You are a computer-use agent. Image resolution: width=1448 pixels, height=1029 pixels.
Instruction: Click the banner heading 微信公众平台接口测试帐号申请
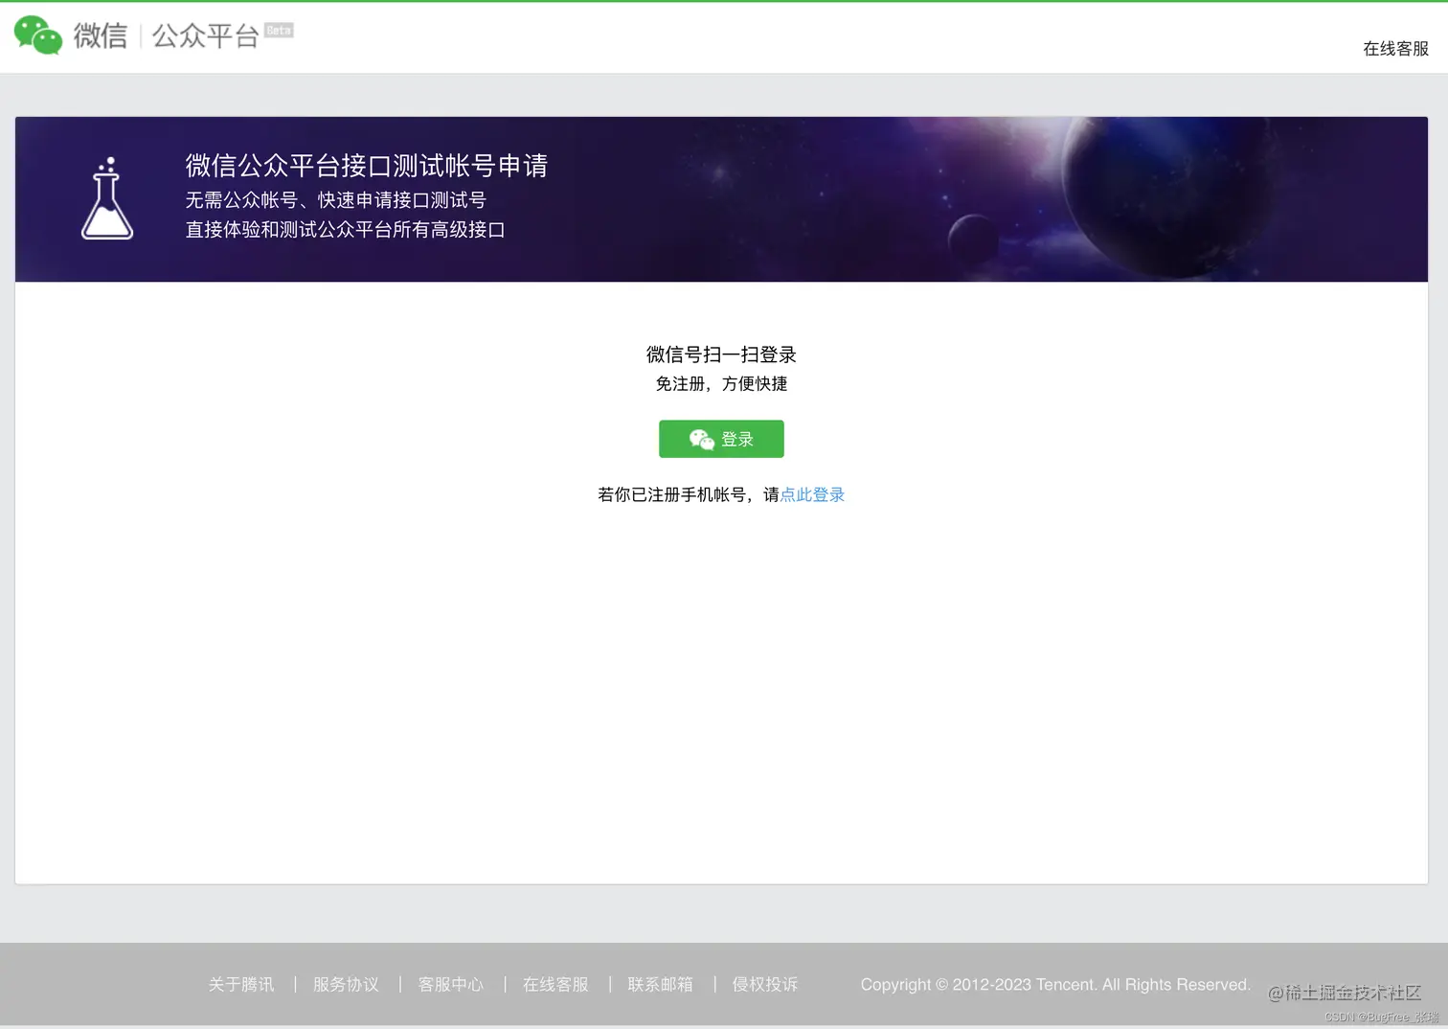click(x=366, y=166)
